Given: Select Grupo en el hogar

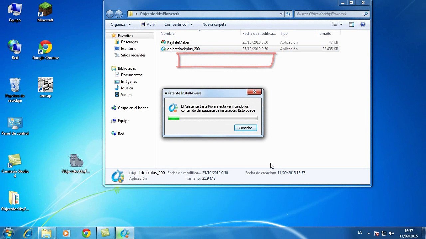Looking at the screenshot, I should pyautogui.click(x=133, y=108).
